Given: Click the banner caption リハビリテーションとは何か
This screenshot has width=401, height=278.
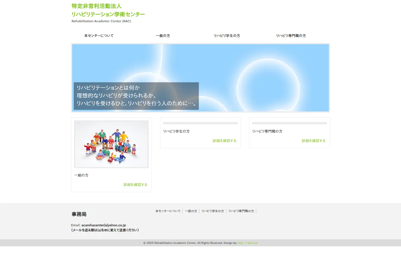Looking at the screenshot, I should (108, 88).
